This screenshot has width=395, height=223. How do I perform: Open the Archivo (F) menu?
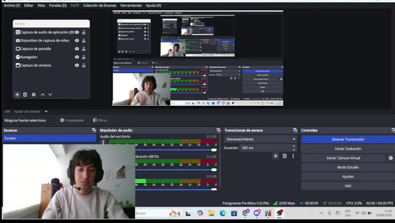tap(12, 6)
